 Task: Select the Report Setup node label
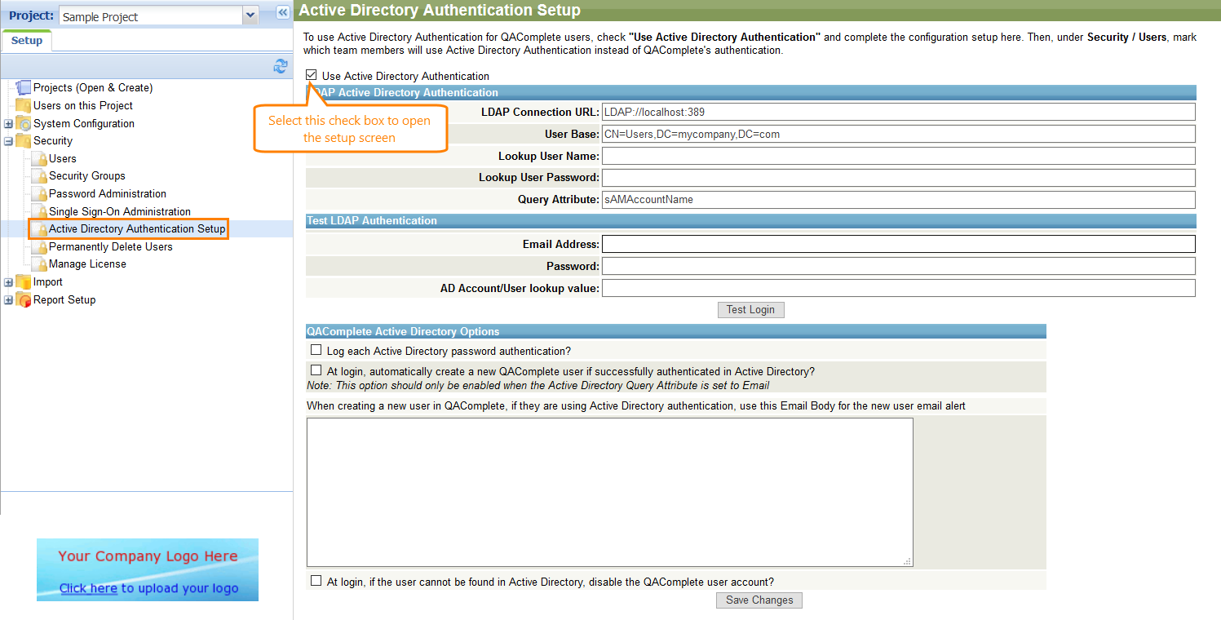coord(64,300)
